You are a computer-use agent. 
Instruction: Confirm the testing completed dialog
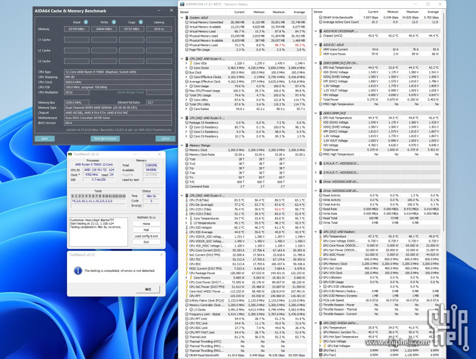click(148, 289)
